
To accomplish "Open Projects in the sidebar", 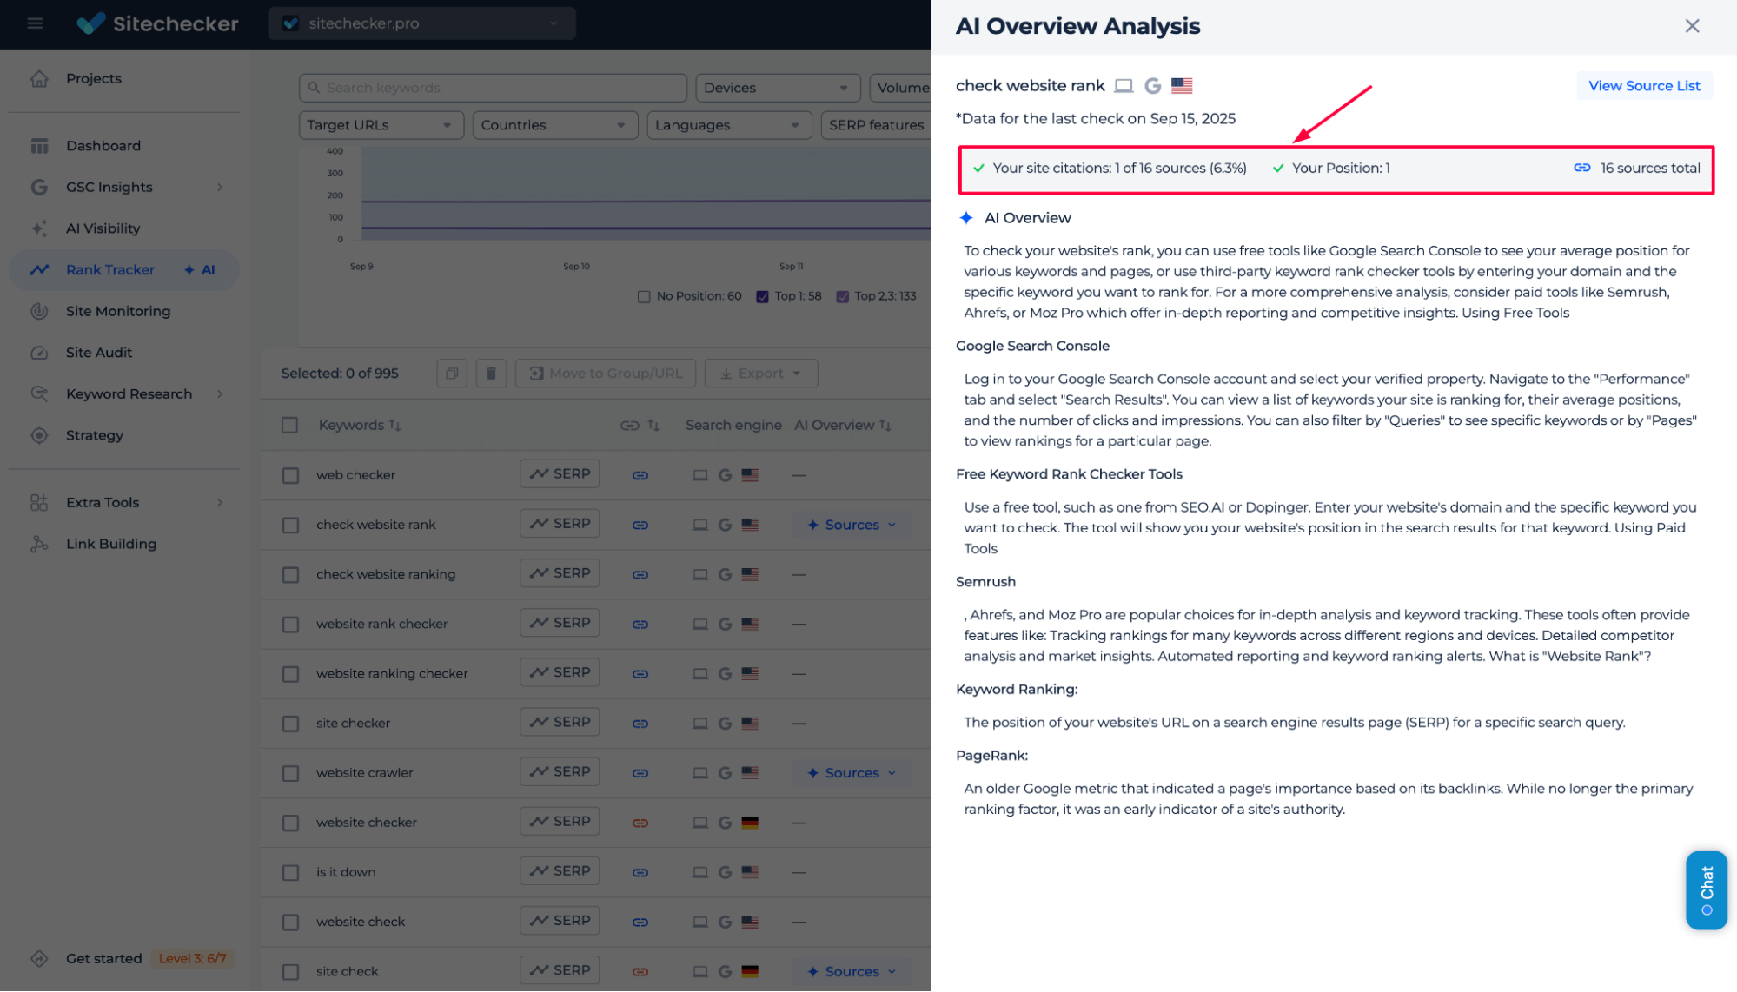I will pyautogui.click(x=94, y=78).
